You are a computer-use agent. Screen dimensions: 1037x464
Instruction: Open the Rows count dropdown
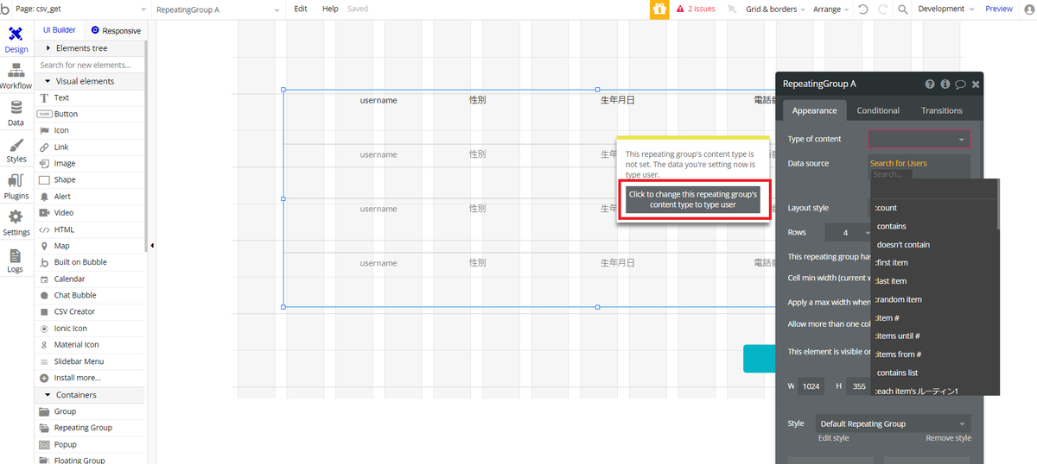(849, 233)
